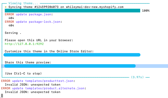168x98 pixels.
Task: Select the '100%' progress text
Action: click(146, 11)
